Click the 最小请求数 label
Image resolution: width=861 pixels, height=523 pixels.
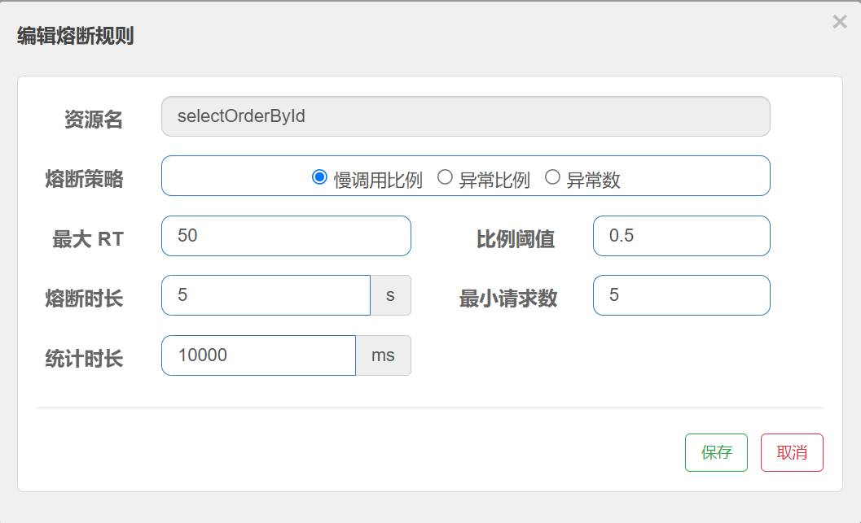[x=508, y=299]
